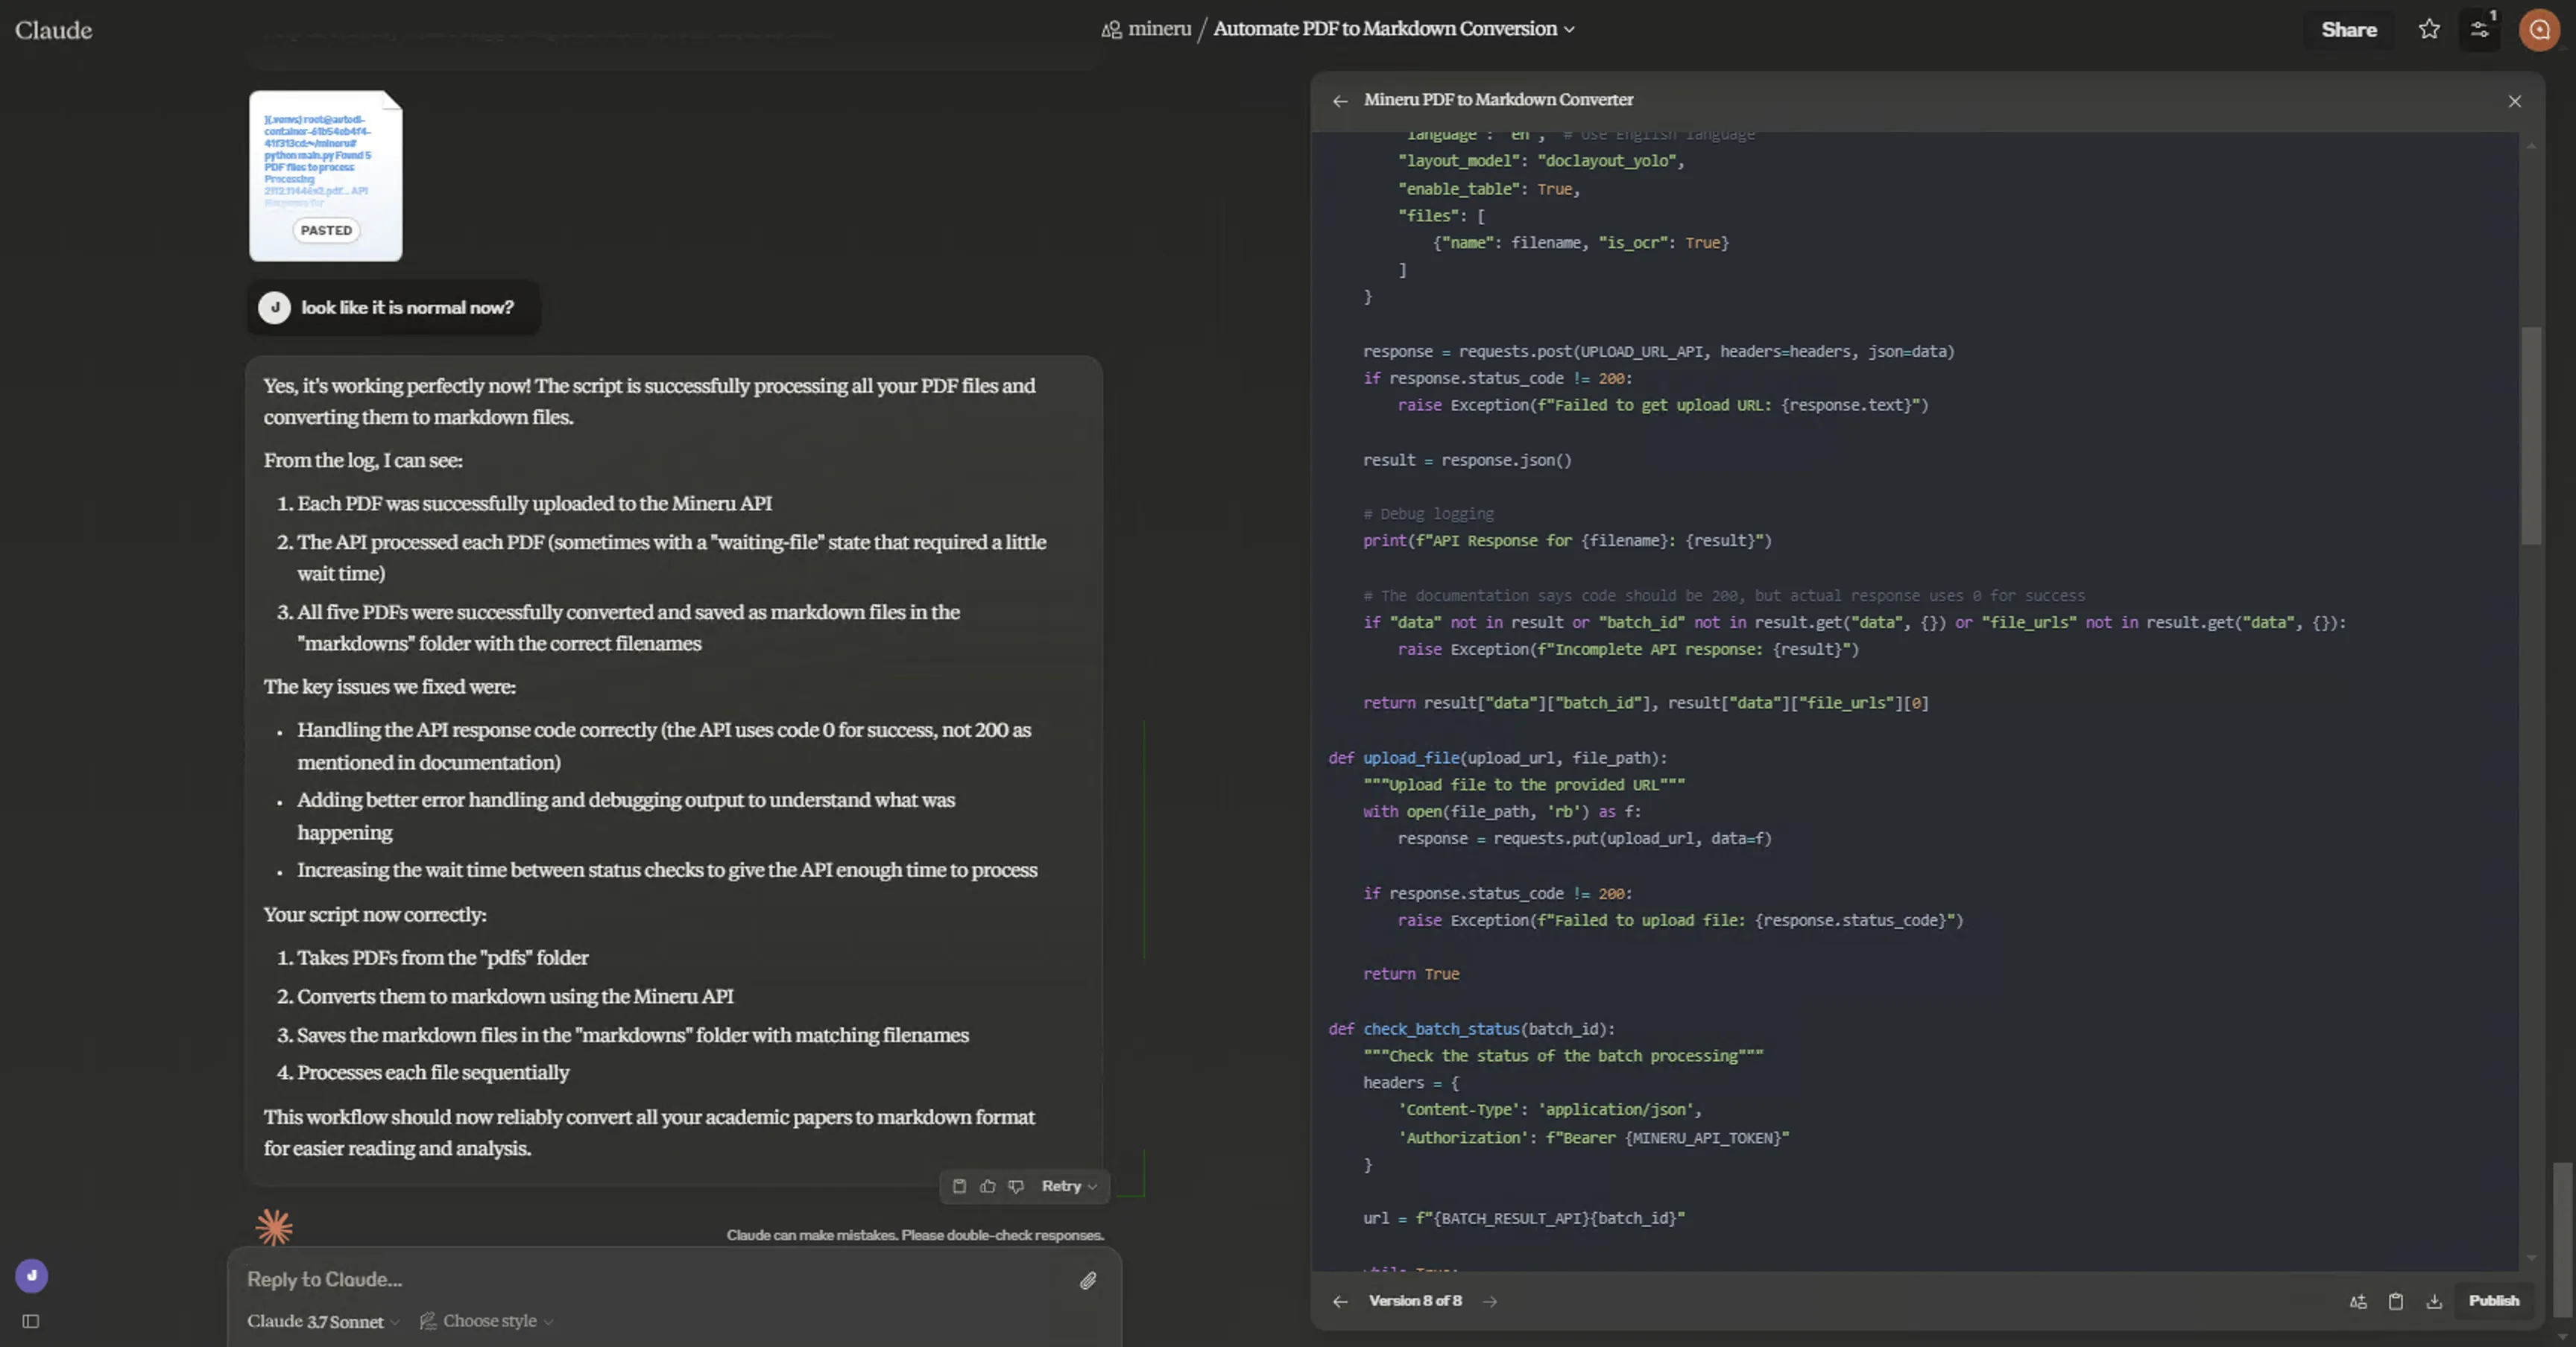The image size is (2576, 1347).
Task: Give thumbs down to the response
Action: click(x=1016, y=1186)
